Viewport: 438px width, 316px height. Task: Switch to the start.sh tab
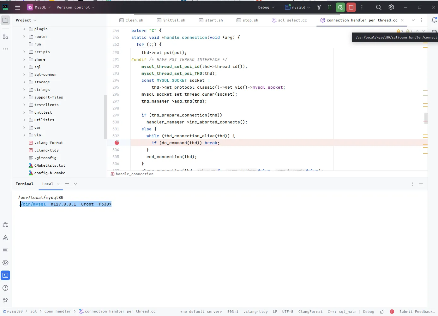tap(211, 20)
